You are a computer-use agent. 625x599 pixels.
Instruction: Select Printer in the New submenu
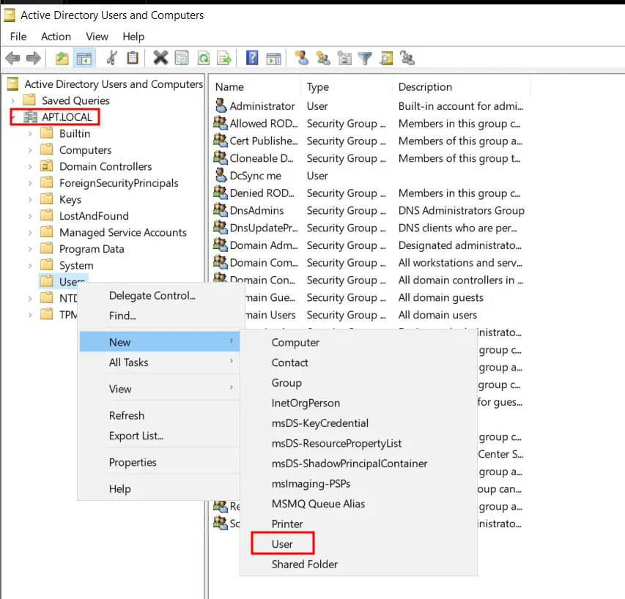click(x=358, y=524)
